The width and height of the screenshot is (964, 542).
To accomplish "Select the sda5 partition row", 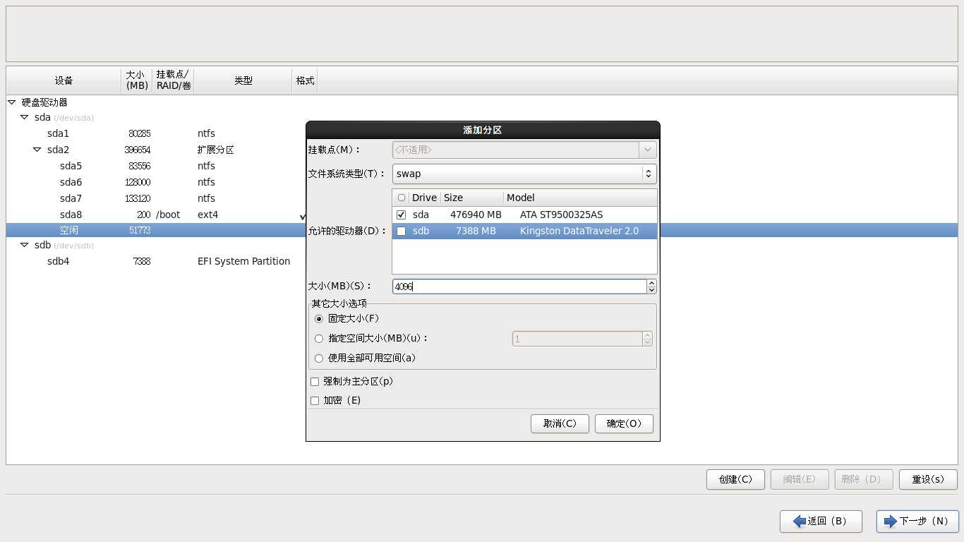I will pos(482,166).
